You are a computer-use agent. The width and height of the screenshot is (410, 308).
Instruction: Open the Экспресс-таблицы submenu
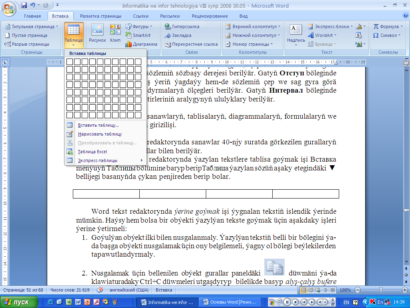[105, 160]
